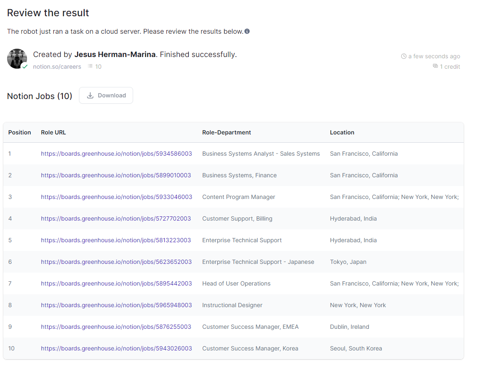Image resolution: width=477 pixels, height=370 pixels.
Task: Download the Notion Jobs results
Action: click(106, 95)
